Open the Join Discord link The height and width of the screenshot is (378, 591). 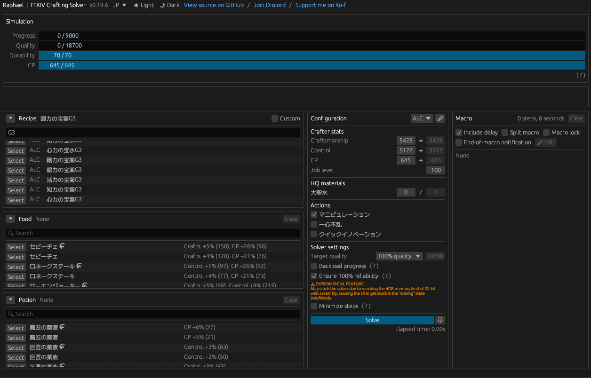click(x=270, y=5)
